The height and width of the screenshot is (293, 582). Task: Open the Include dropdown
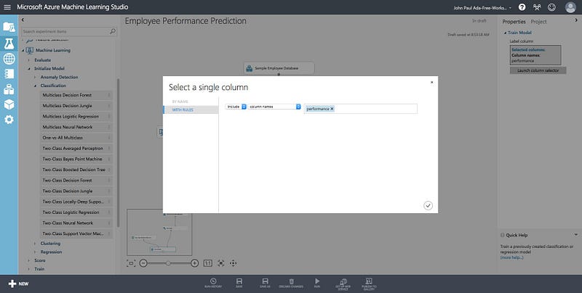tap(236, 107)
